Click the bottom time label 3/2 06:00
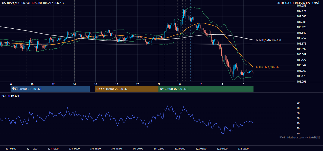Image resolution: width=323 pixels, height=151 pixels. click(x=243, y=148)
